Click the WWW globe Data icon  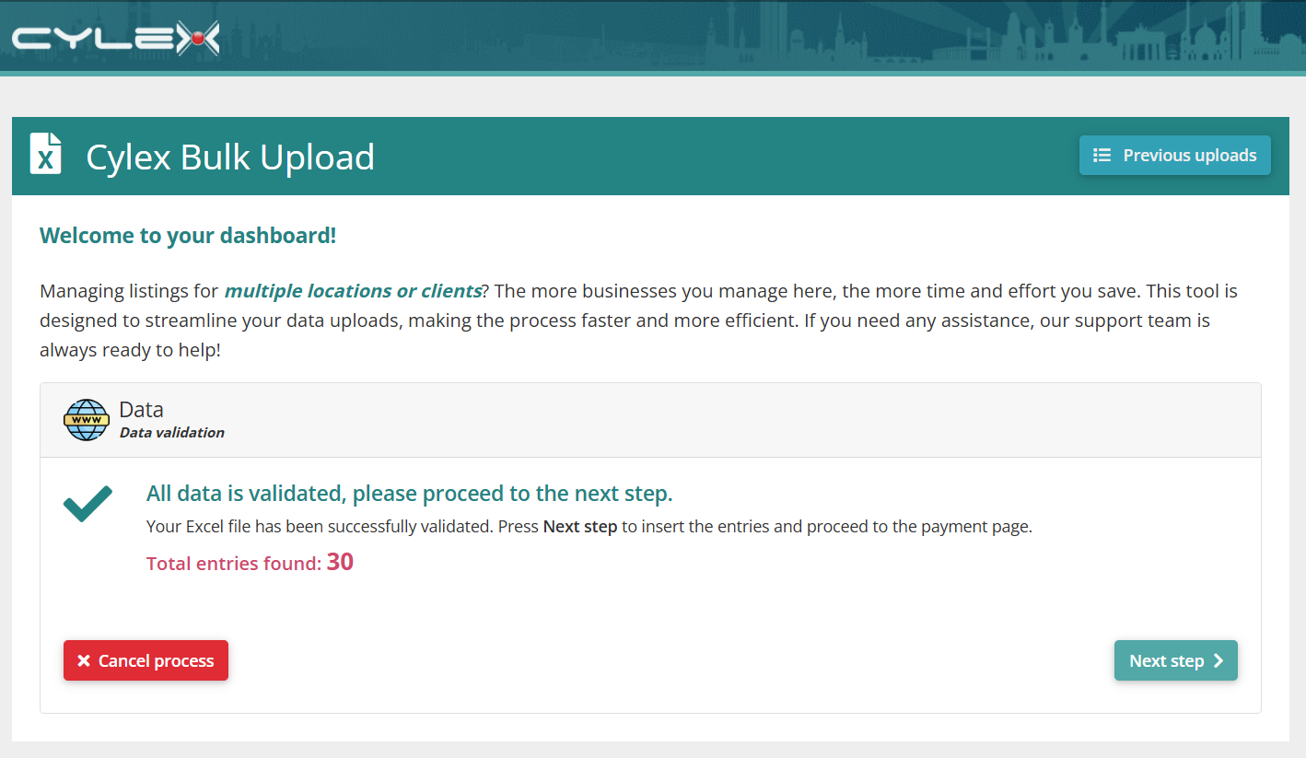[x=87, y=420]
